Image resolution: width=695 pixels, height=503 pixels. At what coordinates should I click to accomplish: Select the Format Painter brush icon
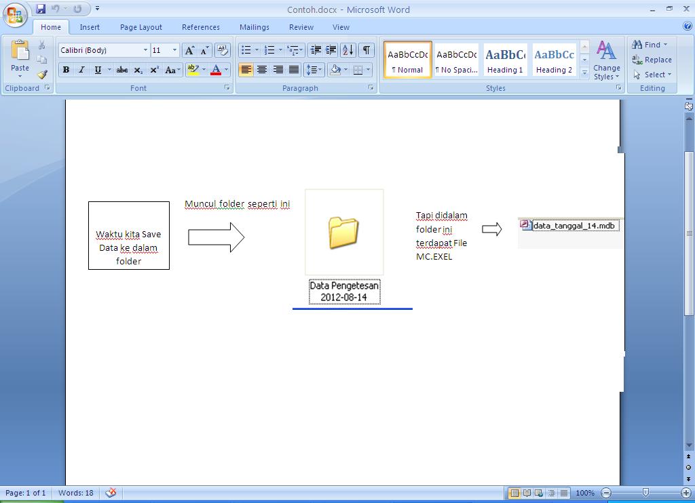tap(42, 75)
